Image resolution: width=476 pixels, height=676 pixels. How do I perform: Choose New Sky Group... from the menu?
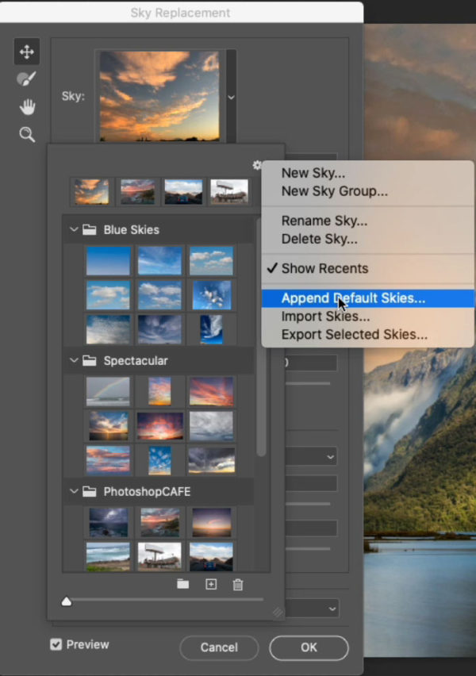[x=368, y=191]
